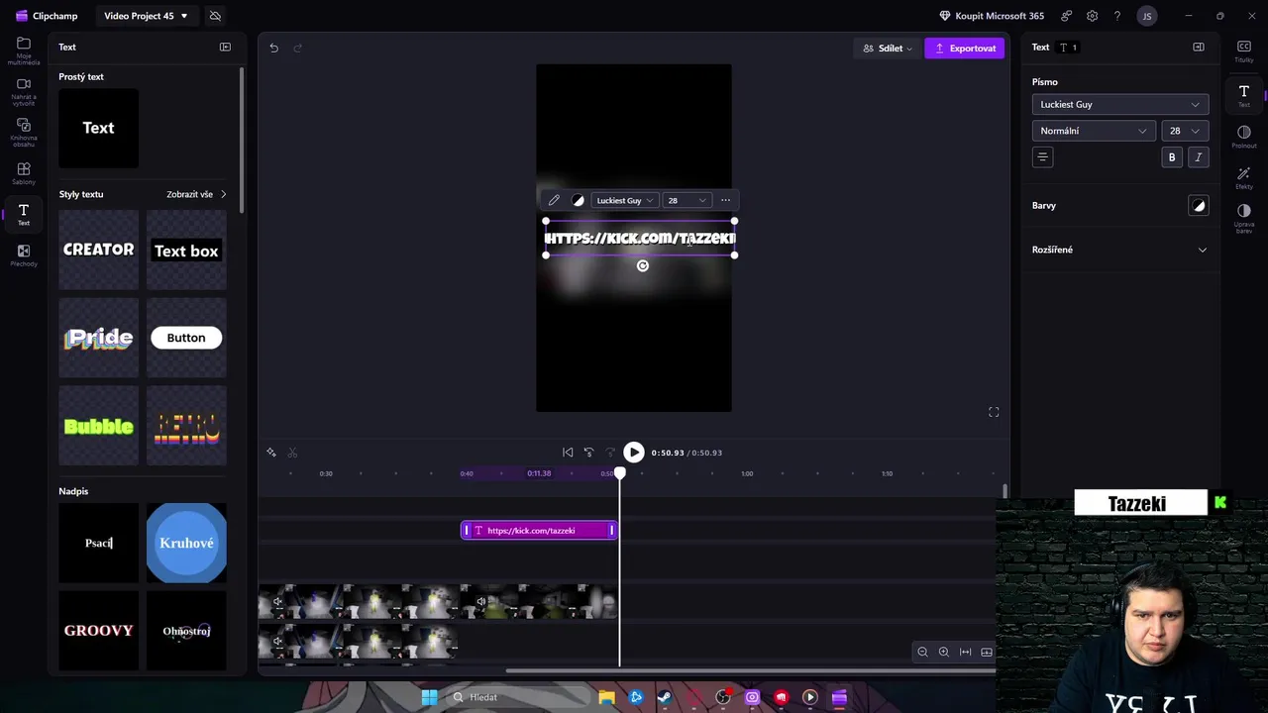
Task: Open My media (Moje multimédia) sidebar tab
Action: pyautogui.click(x=24, y=51)
